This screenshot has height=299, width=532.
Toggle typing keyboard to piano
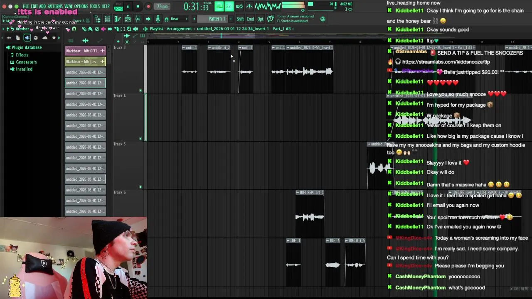click(219, 6)
